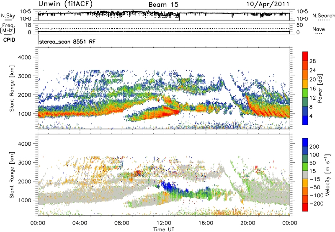Click "Slant Range [km]" label of power panel
The width and height of the screenshot is (335, 232).
tap(12, 88)
